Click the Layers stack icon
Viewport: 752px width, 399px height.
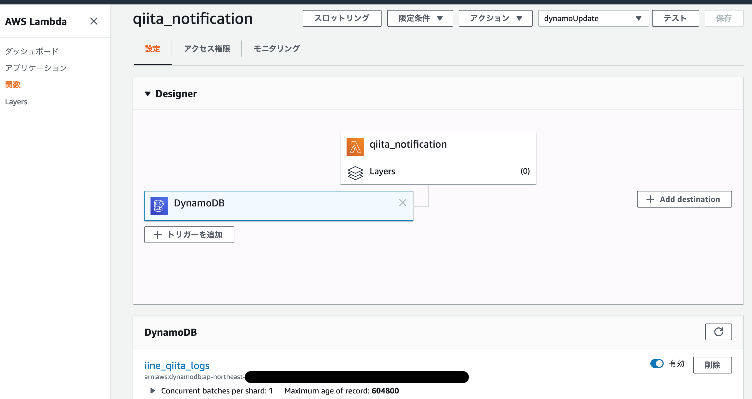click(355, 173)
